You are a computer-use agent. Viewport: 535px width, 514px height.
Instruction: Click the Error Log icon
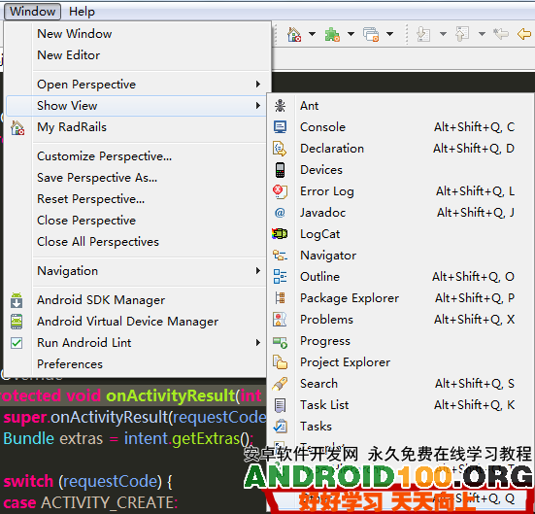click(x=281, y=191)
